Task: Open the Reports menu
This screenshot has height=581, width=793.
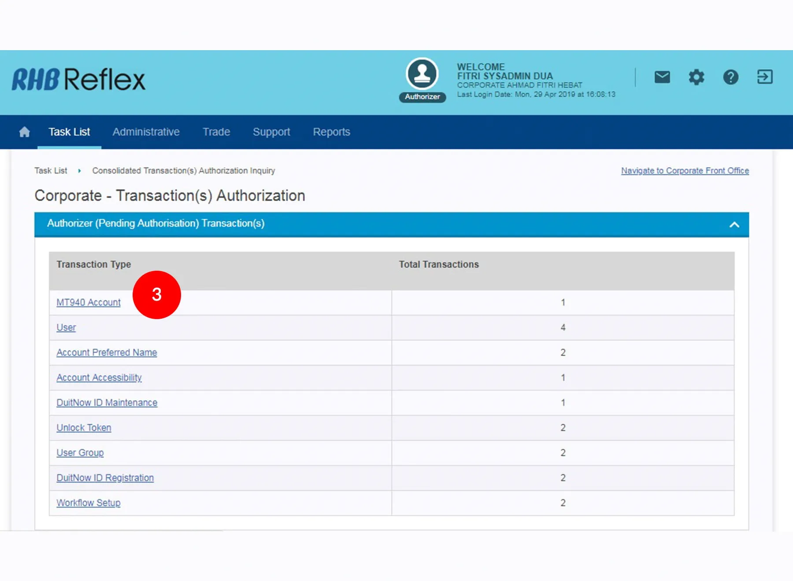Action: click(x=331, y=132)
